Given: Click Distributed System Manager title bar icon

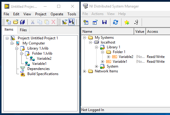Looking at the screenshot, I should (85, 6).
